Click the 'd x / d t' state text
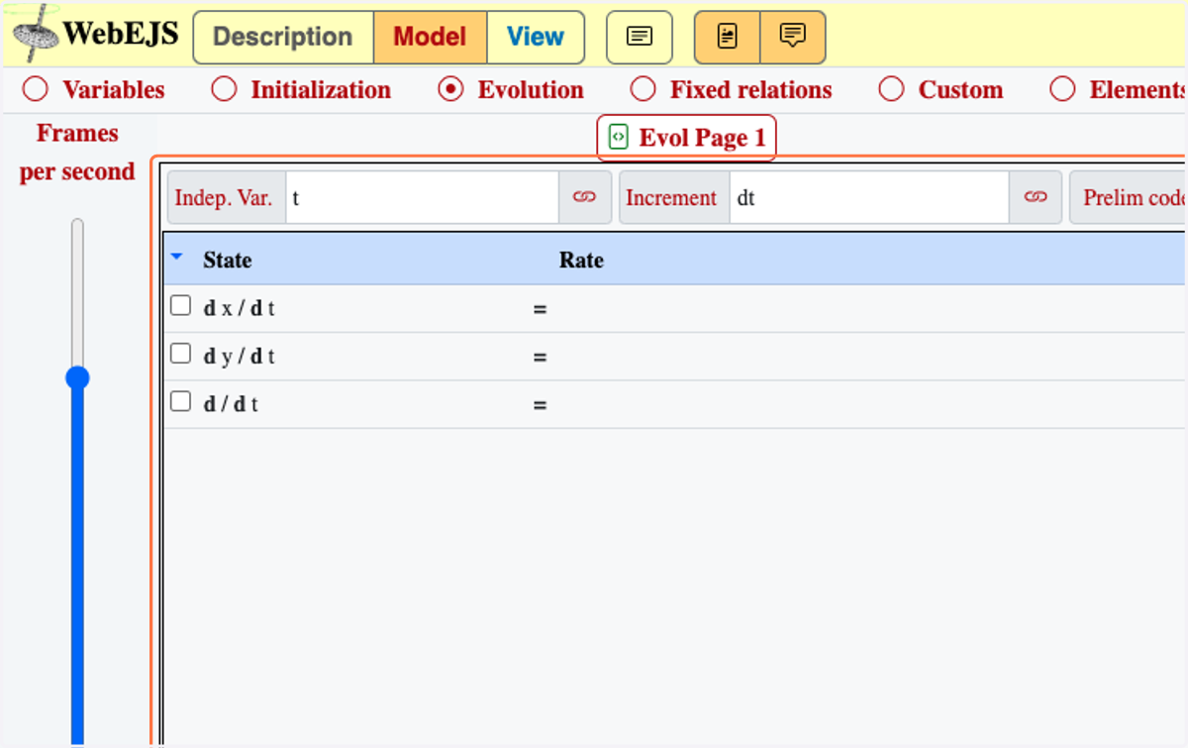This screenshot has height=748, width=1188. [240, 308]
